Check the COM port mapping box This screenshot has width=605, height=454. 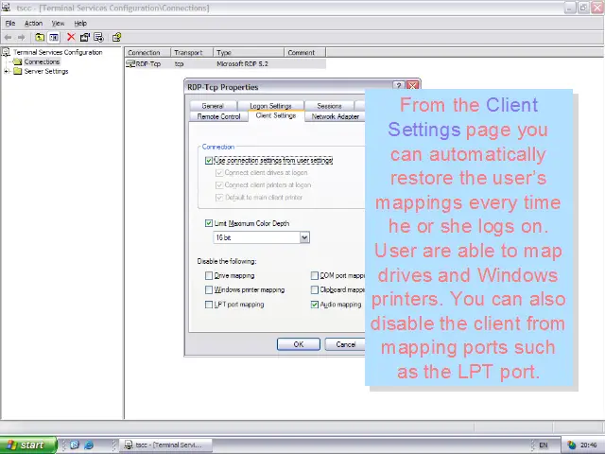point(315,275)
